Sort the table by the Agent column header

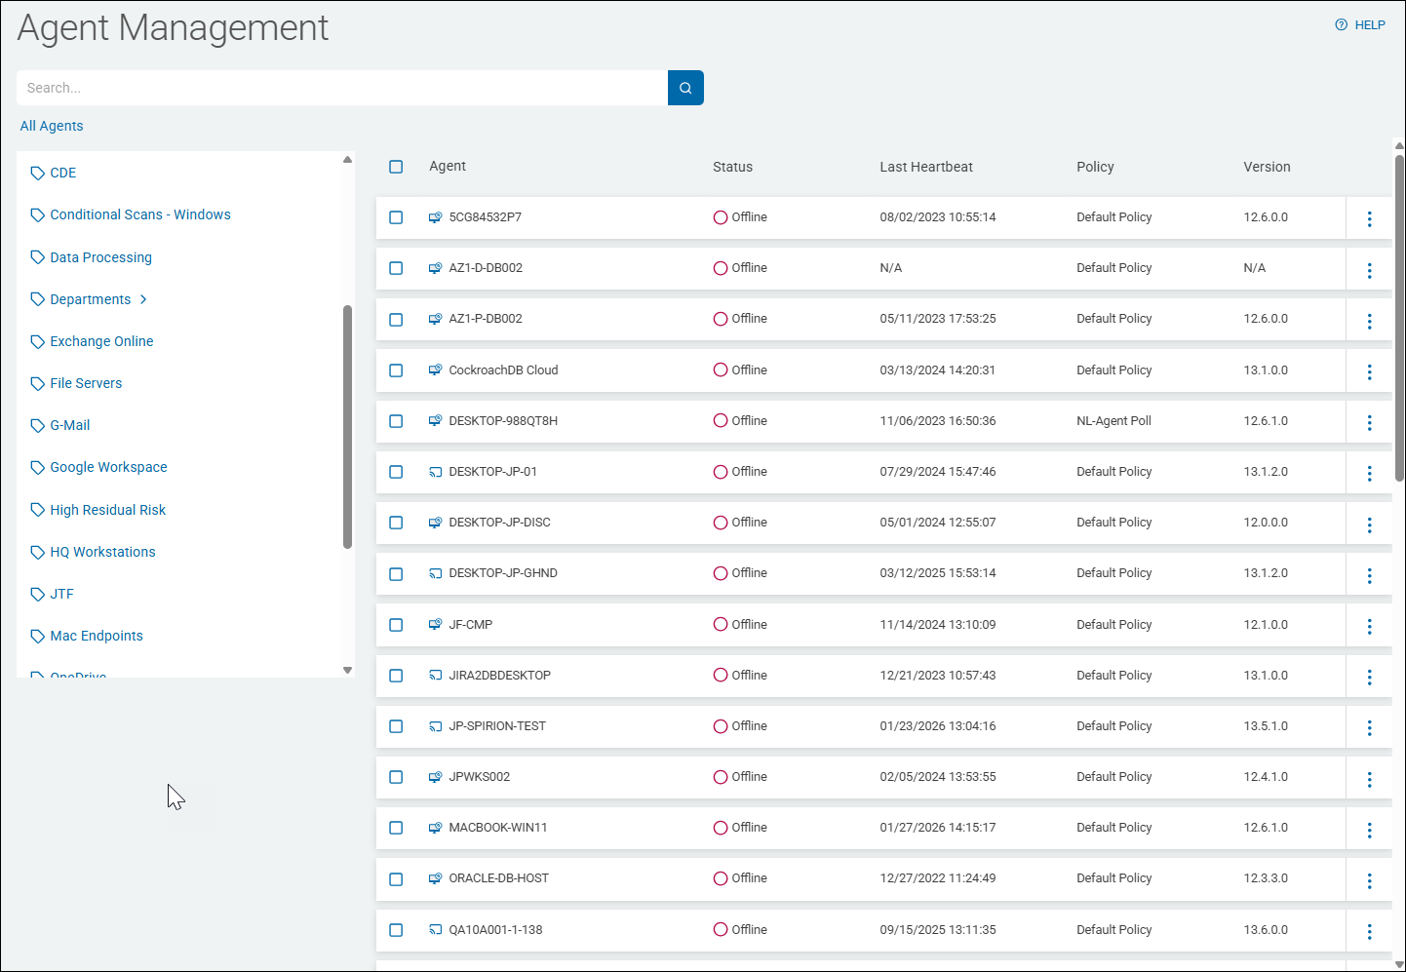pos(448,166)
